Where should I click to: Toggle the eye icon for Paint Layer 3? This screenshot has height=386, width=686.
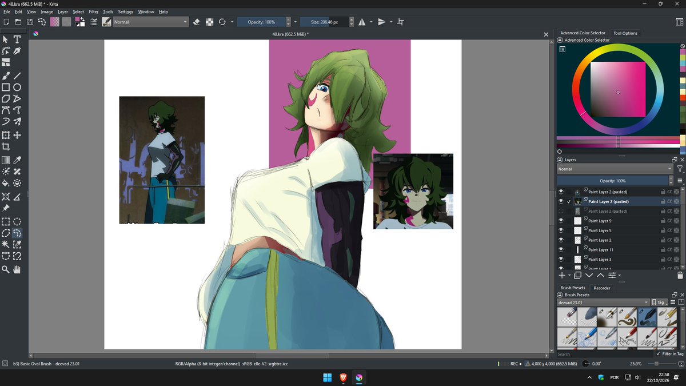coord(561,260)
